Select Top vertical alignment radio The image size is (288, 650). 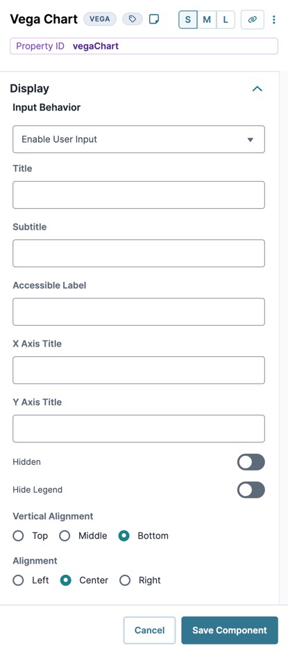[x=18, y=536]
